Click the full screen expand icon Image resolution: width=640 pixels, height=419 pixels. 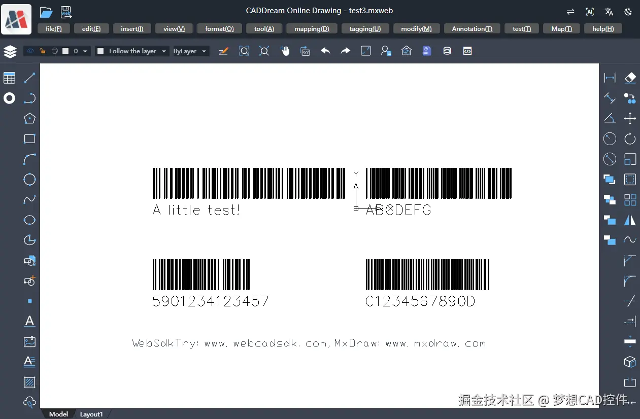pos(366,51)
